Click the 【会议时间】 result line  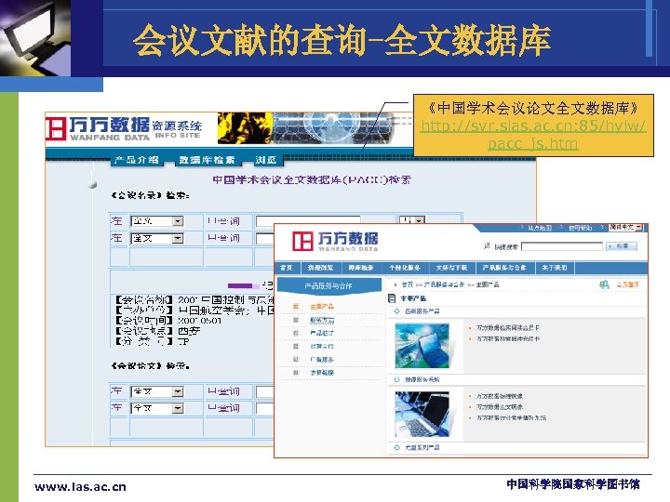click(168, 321)
